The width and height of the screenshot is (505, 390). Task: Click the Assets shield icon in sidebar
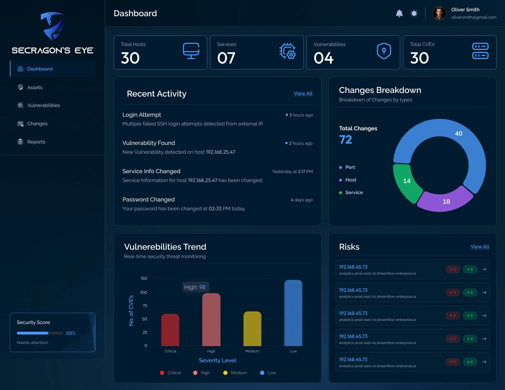coord(21,87)
